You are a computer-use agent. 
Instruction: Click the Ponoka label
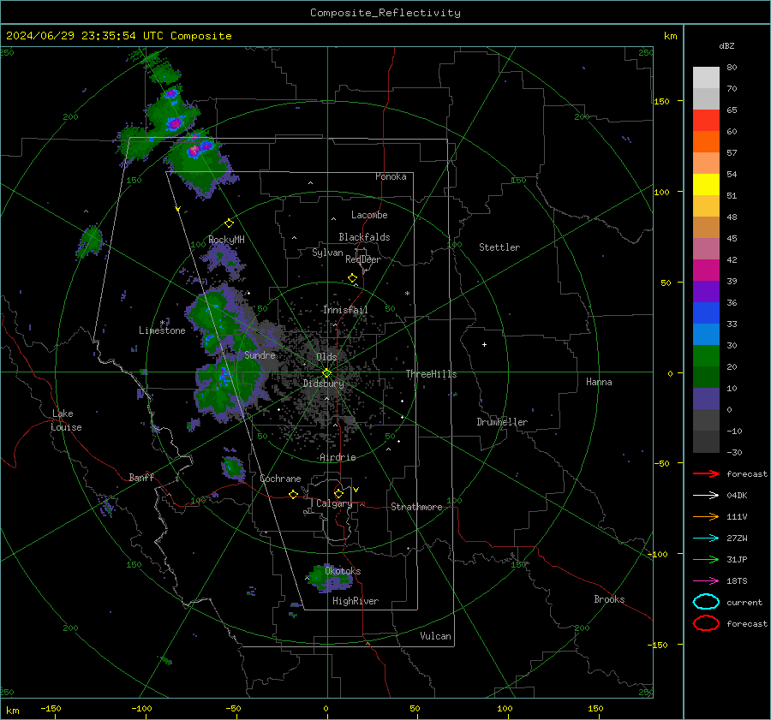coord(391,177)
